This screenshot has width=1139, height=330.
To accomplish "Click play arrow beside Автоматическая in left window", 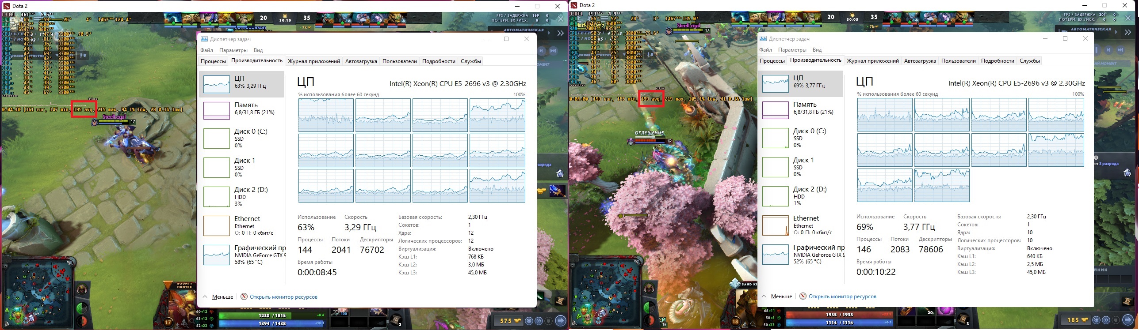I will [550, 33].
